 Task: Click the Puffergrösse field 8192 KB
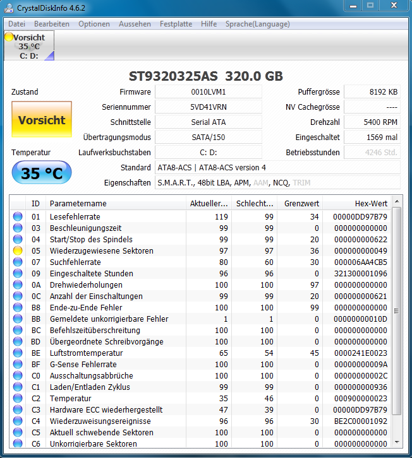point(372,91)
